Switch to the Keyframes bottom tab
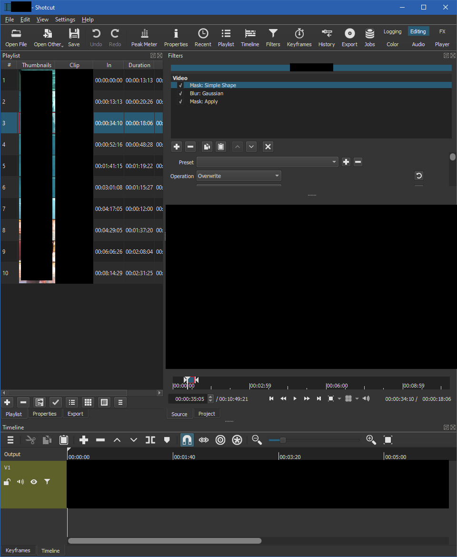 point(18,550)
